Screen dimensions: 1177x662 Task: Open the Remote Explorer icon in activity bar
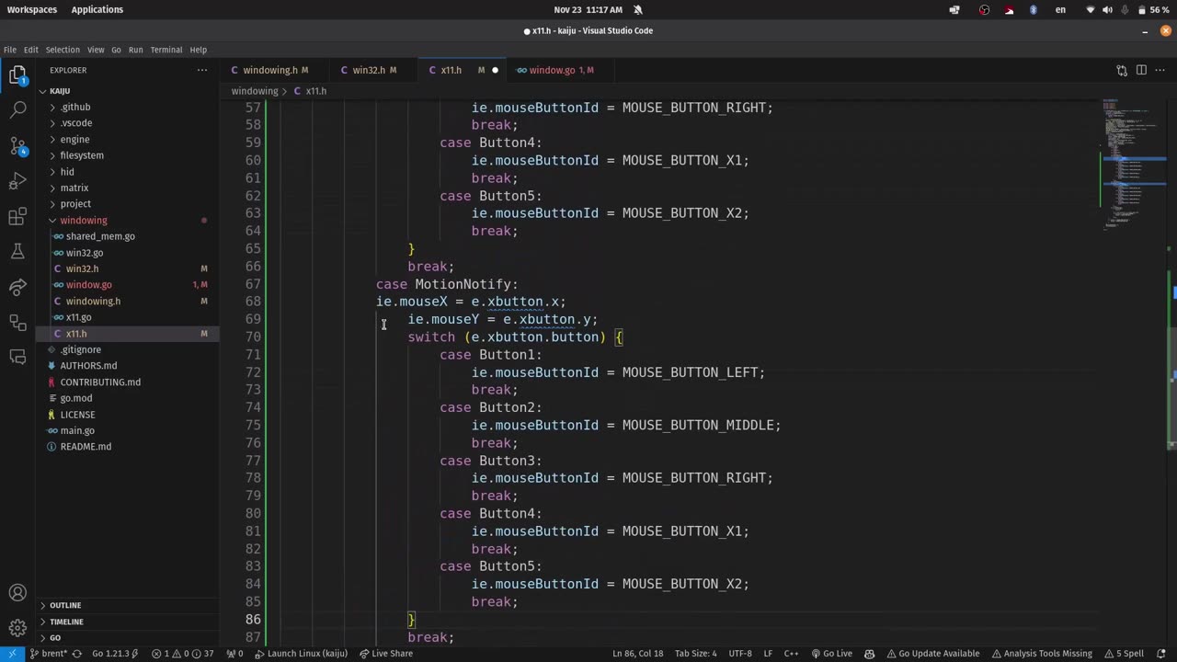[x=17, y=322]
